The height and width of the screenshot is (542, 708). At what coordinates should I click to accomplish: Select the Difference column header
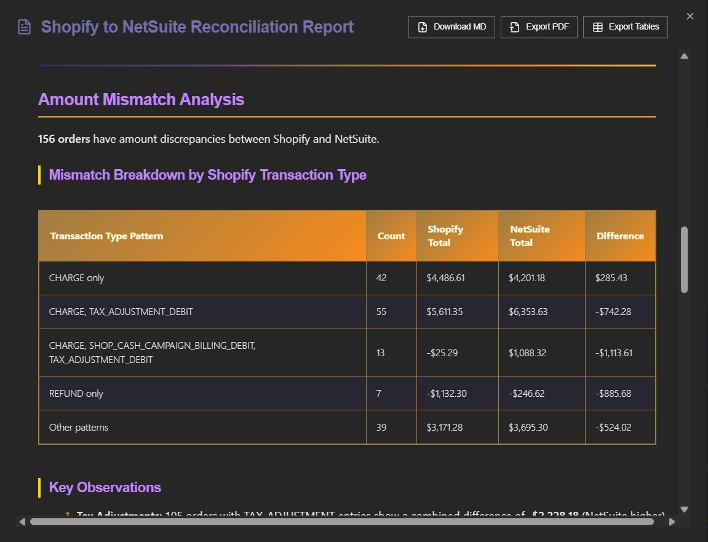[x=620, y=236]
